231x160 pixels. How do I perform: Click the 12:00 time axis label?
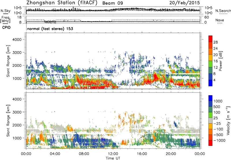click(x=113, y=154)
